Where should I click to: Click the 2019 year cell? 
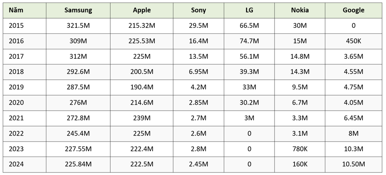[x=16, y=87]
